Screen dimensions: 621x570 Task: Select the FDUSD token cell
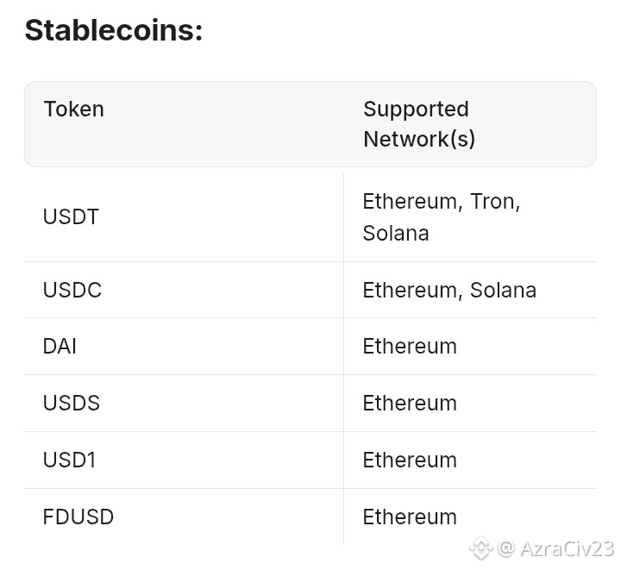coord(78,517)
